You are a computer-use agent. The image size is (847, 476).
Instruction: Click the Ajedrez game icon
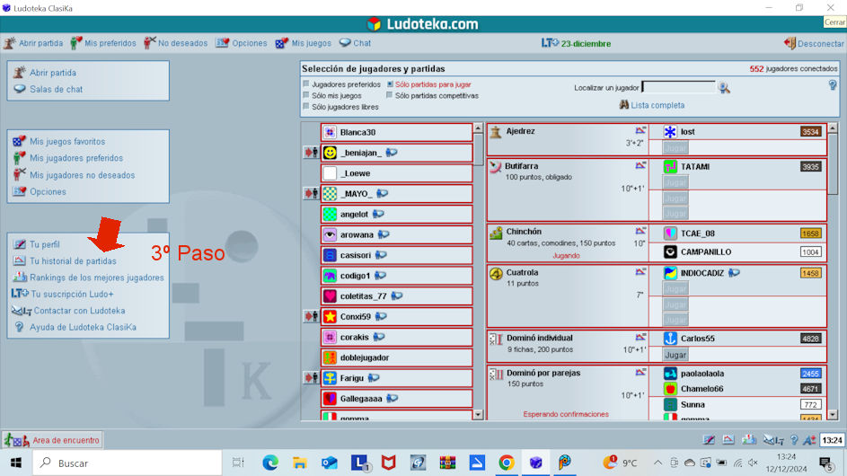tap(495, 132)
